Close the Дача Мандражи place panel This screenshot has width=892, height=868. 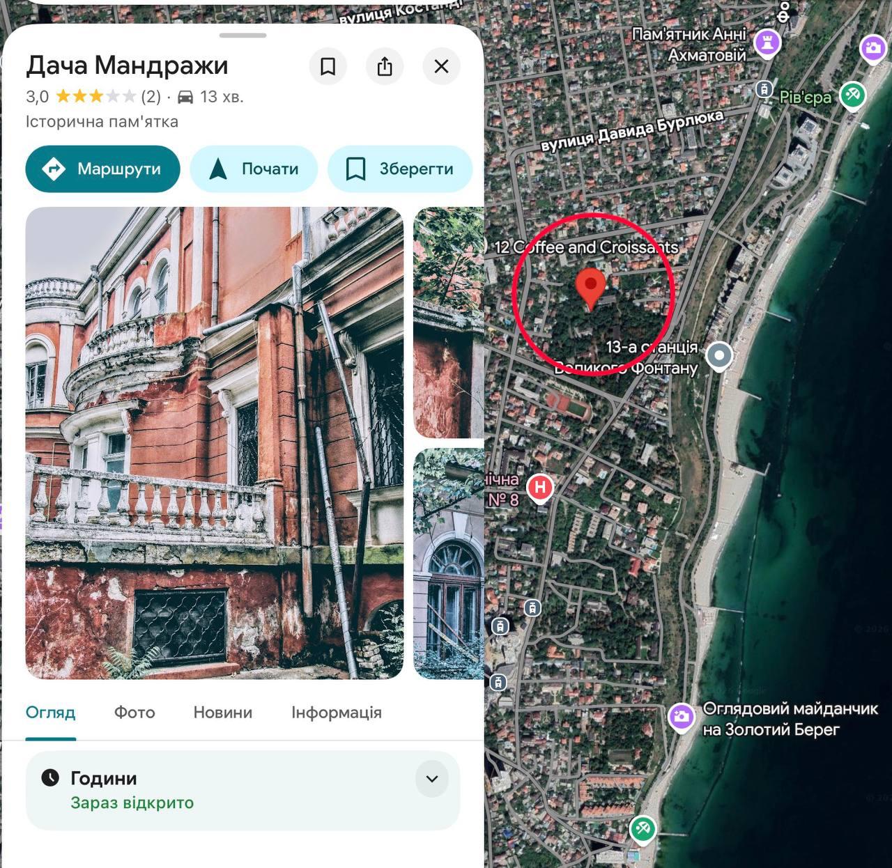click(x=441, y=66)
